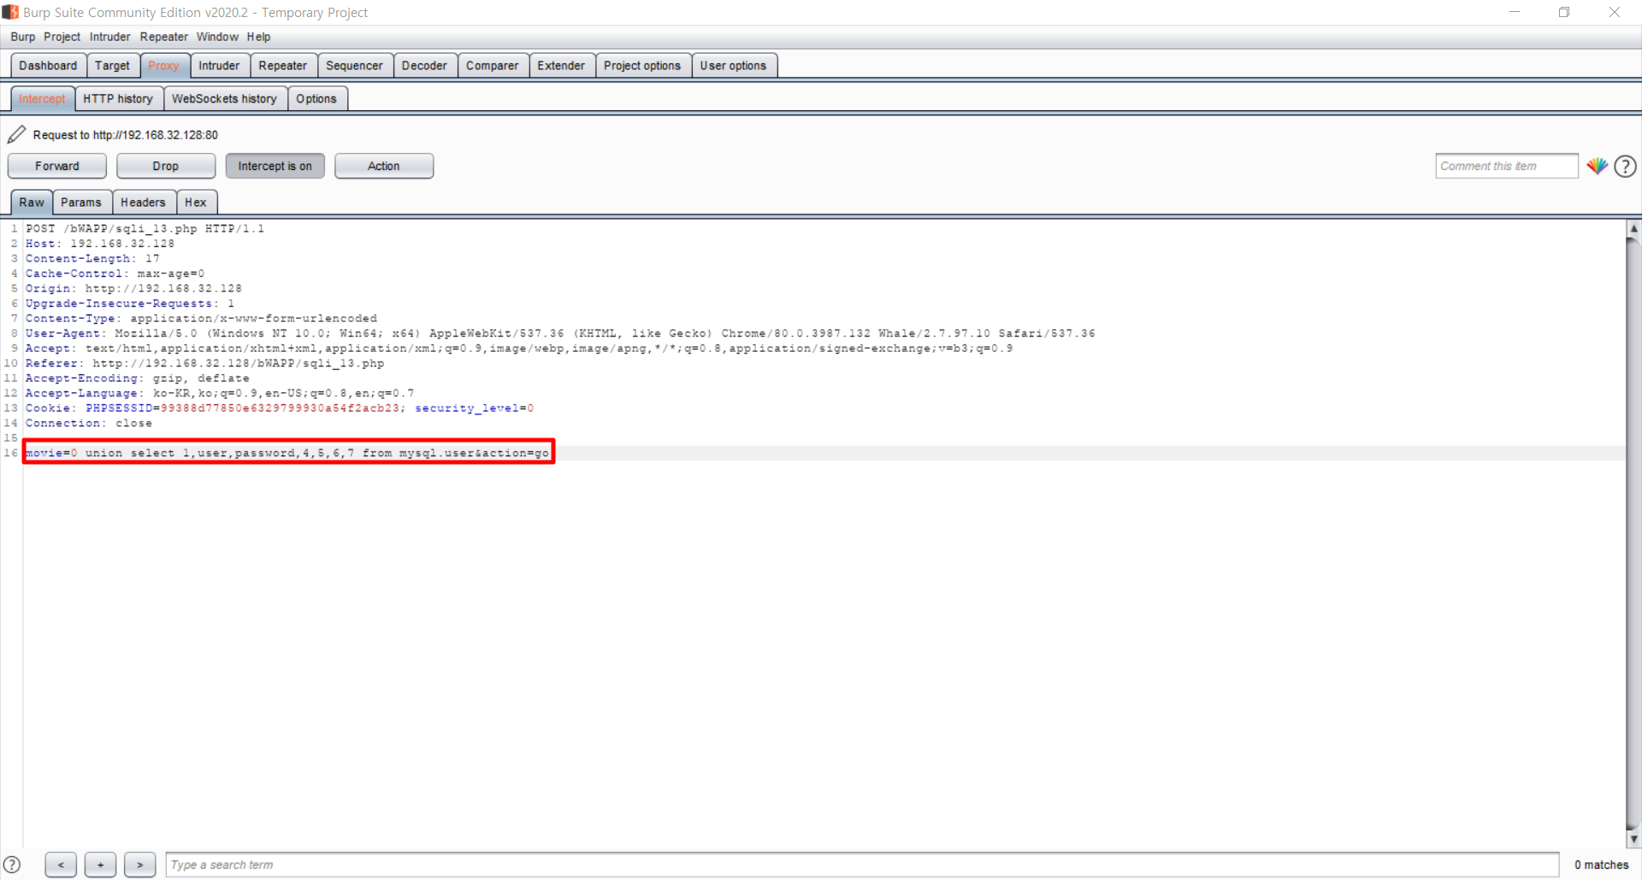Open the Window menu

point(217,37)
